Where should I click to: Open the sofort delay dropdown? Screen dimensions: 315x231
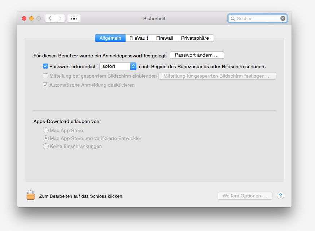pos(118,66)
